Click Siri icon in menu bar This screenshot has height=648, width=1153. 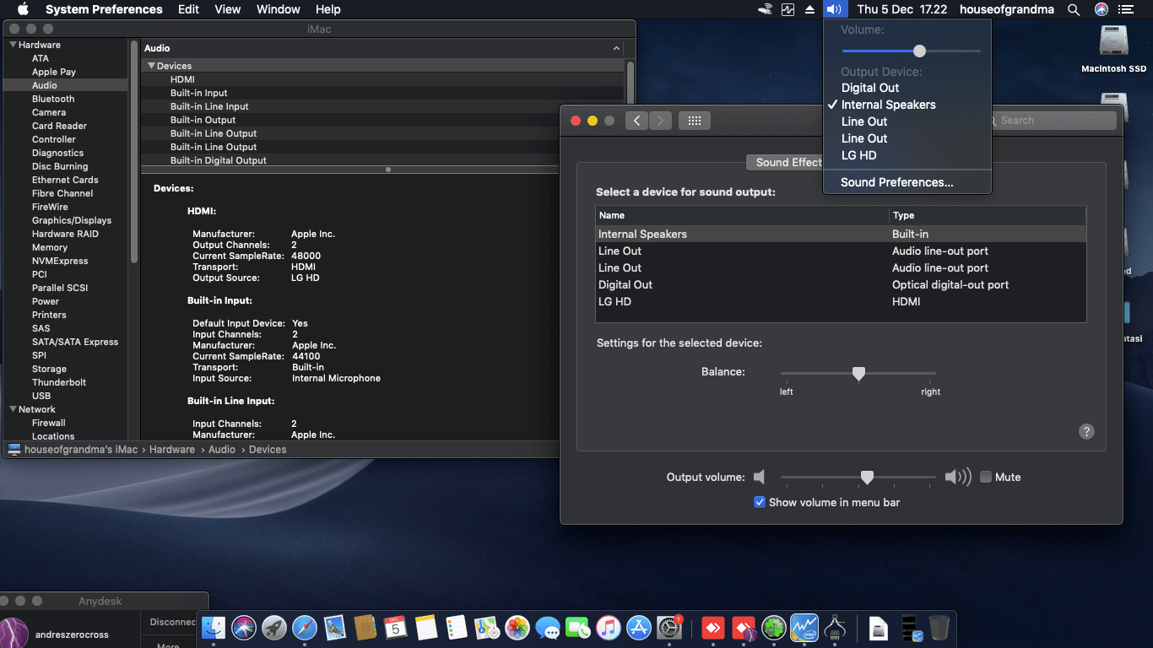tap(1101, 9)
